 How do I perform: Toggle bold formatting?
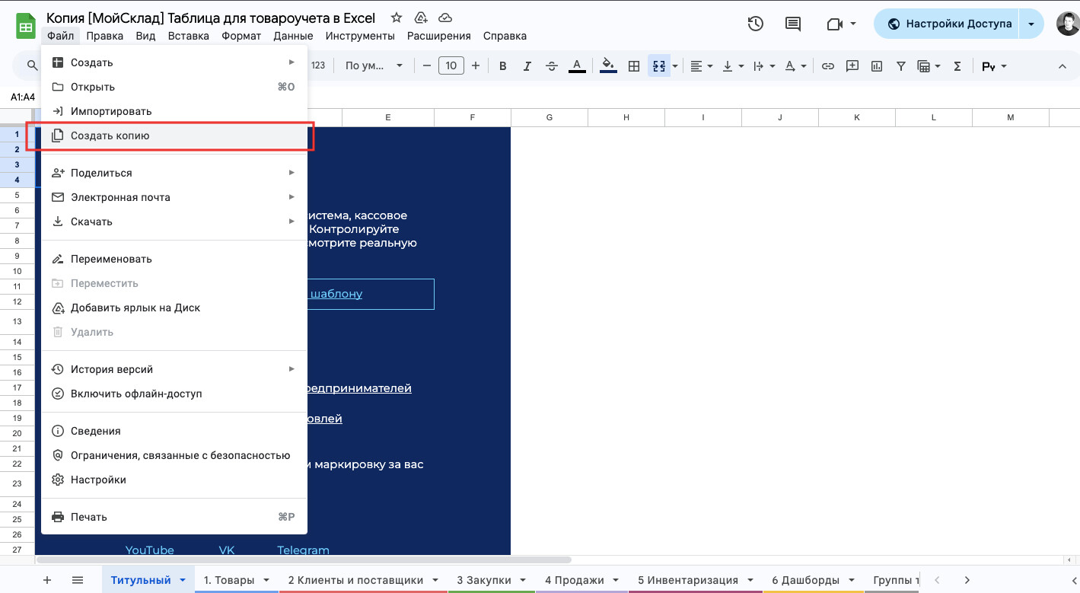tap(502, 66)
